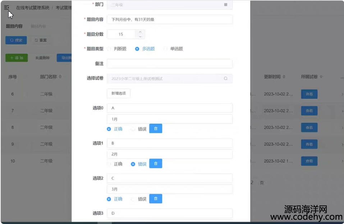Remove option 2 using trash button
Image resolution: width=344 pixels, height=224 pixels.
click(x=155, y=199)
